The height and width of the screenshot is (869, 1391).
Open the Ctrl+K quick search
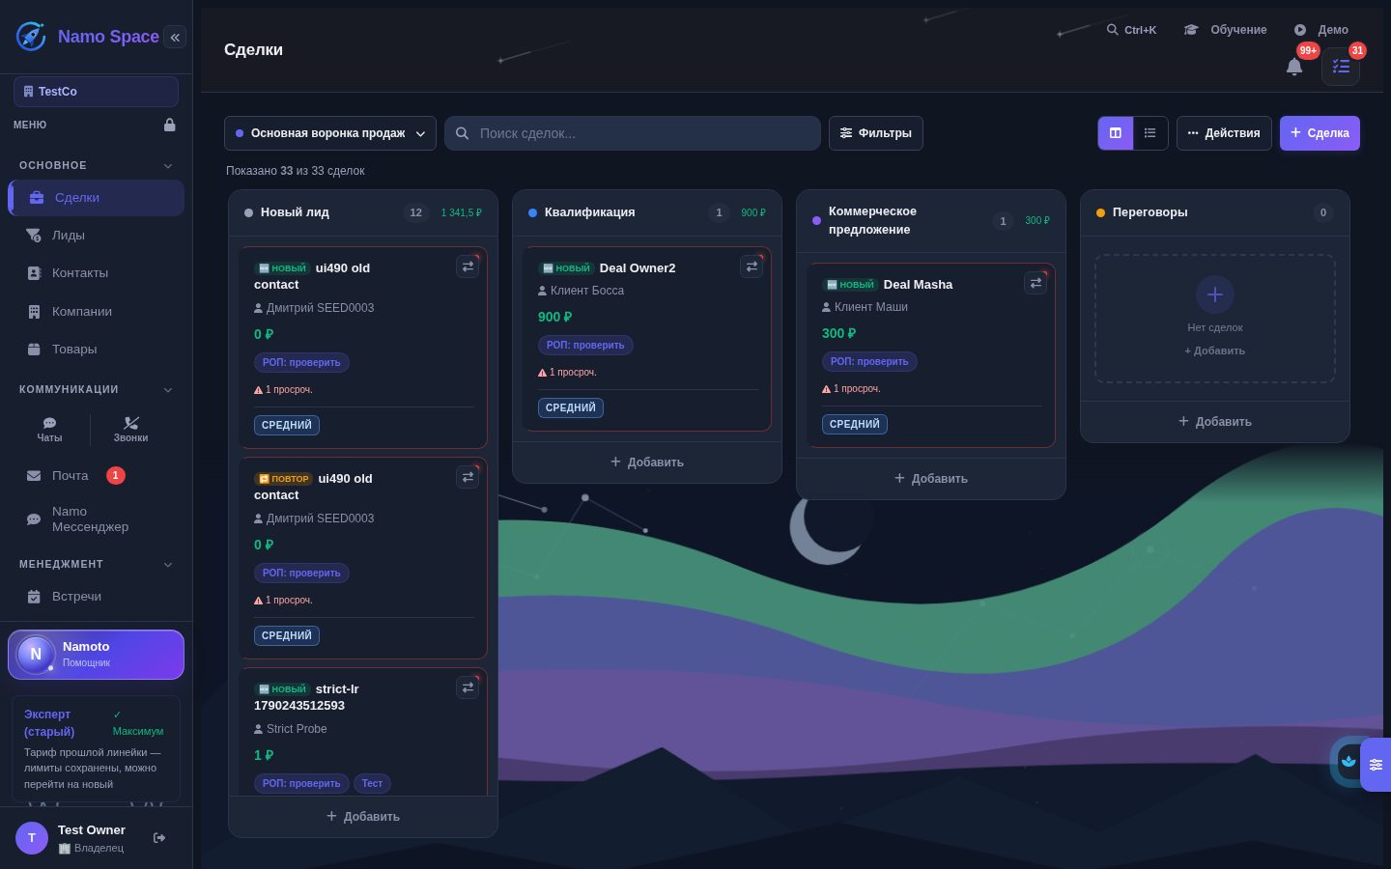tap(1131, 30)
